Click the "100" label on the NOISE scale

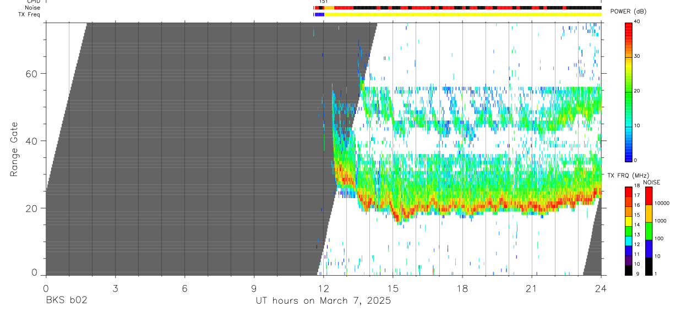659,238
